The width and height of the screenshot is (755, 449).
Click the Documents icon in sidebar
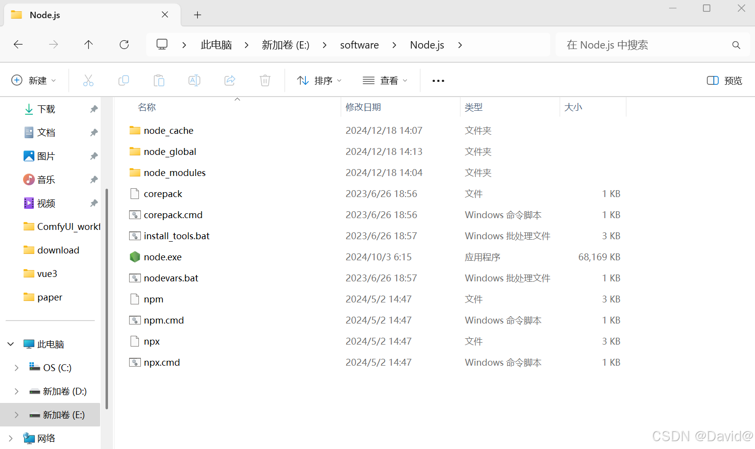click(x=29, y=132)
